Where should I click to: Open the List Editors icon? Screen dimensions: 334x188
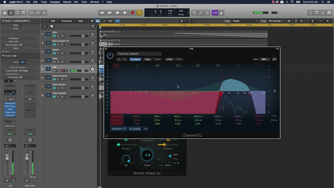click(310, 13)
